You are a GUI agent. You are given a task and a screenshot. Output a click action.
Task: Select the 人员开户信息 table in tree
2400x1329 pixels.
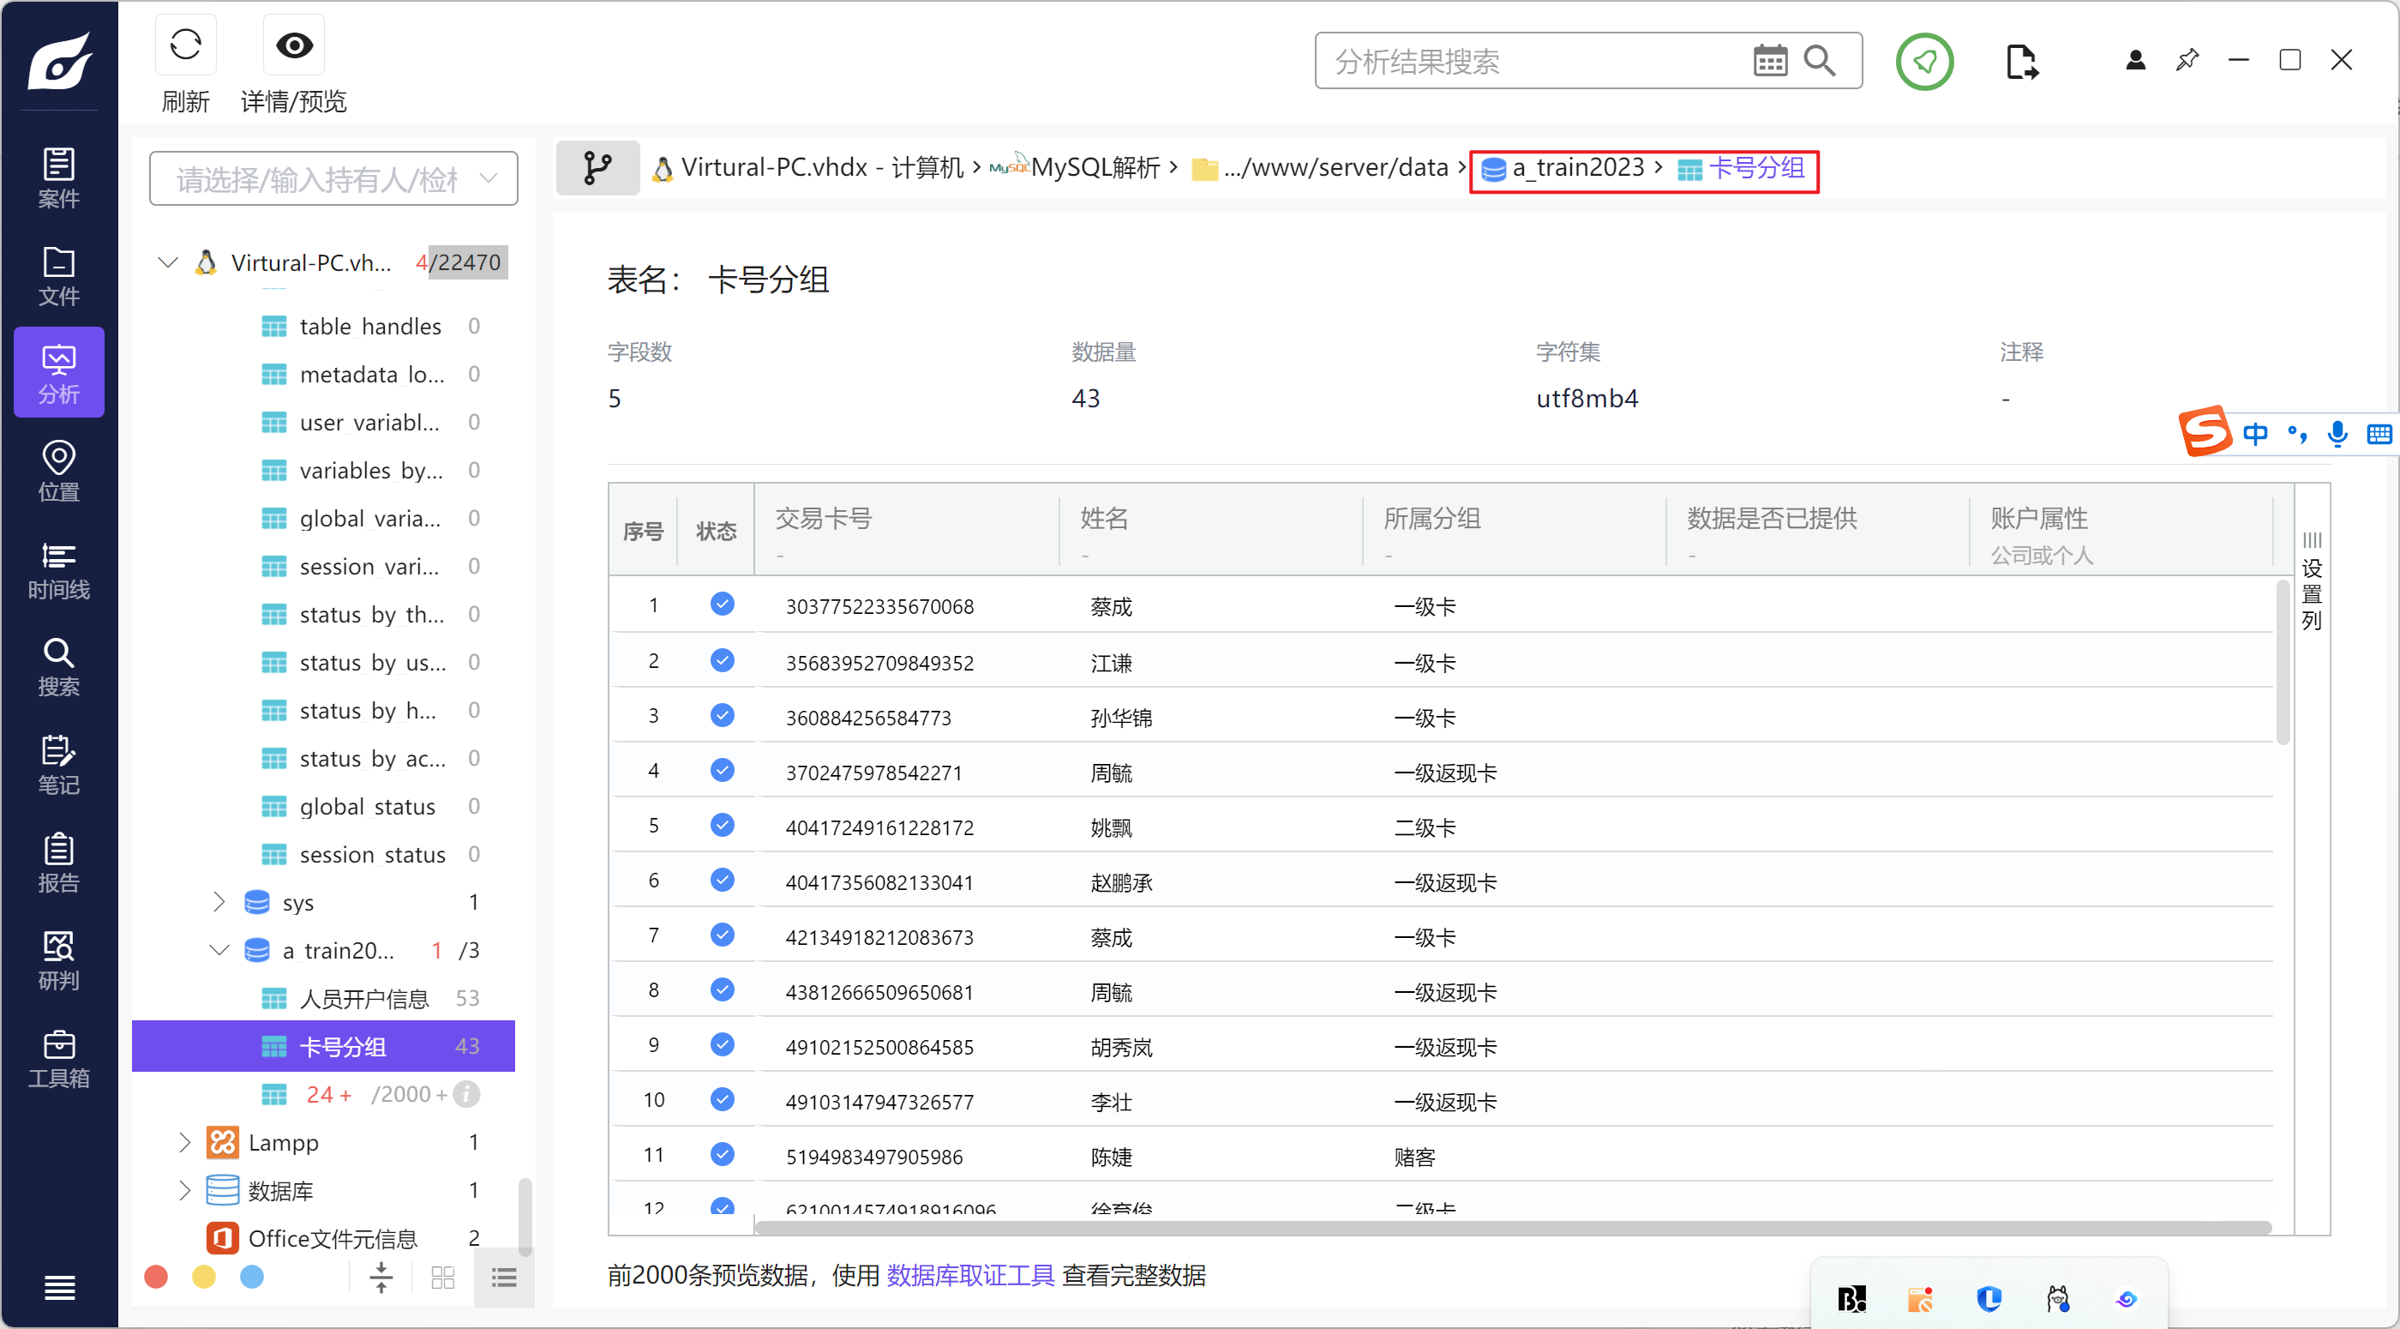(x=364, y=998)
